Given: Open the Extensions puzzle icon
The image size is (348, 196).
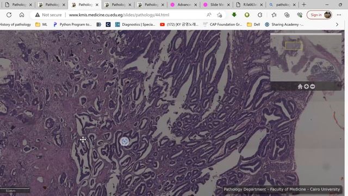Looking at the screenshot, I should tap(260, 15).
